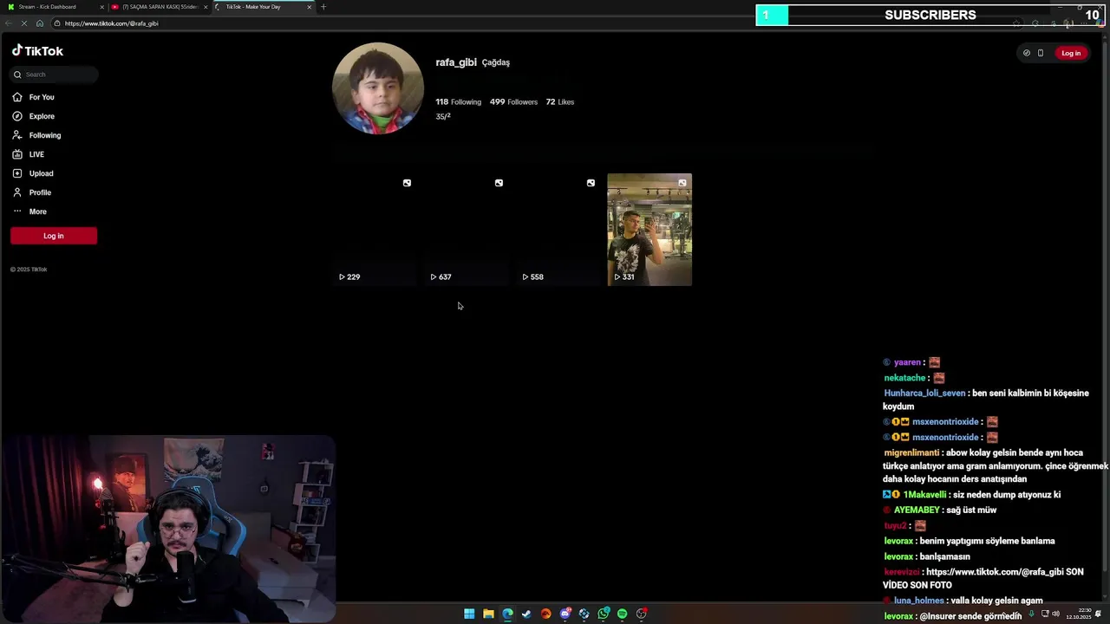Open the 118 Following list
This screenshot has height=624, width=1110.
tap(458, 102)
